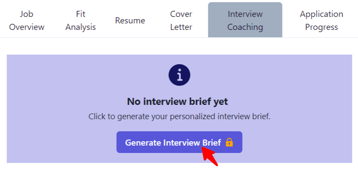This screenshot has height=169, width=358.
Task: Click the white 'i' glyph inside the info circle
Action: point(180,75)
